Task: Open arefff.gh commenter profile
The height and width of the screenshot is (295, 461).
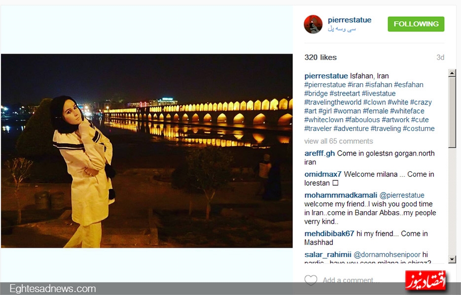Action: pos(319,153)
